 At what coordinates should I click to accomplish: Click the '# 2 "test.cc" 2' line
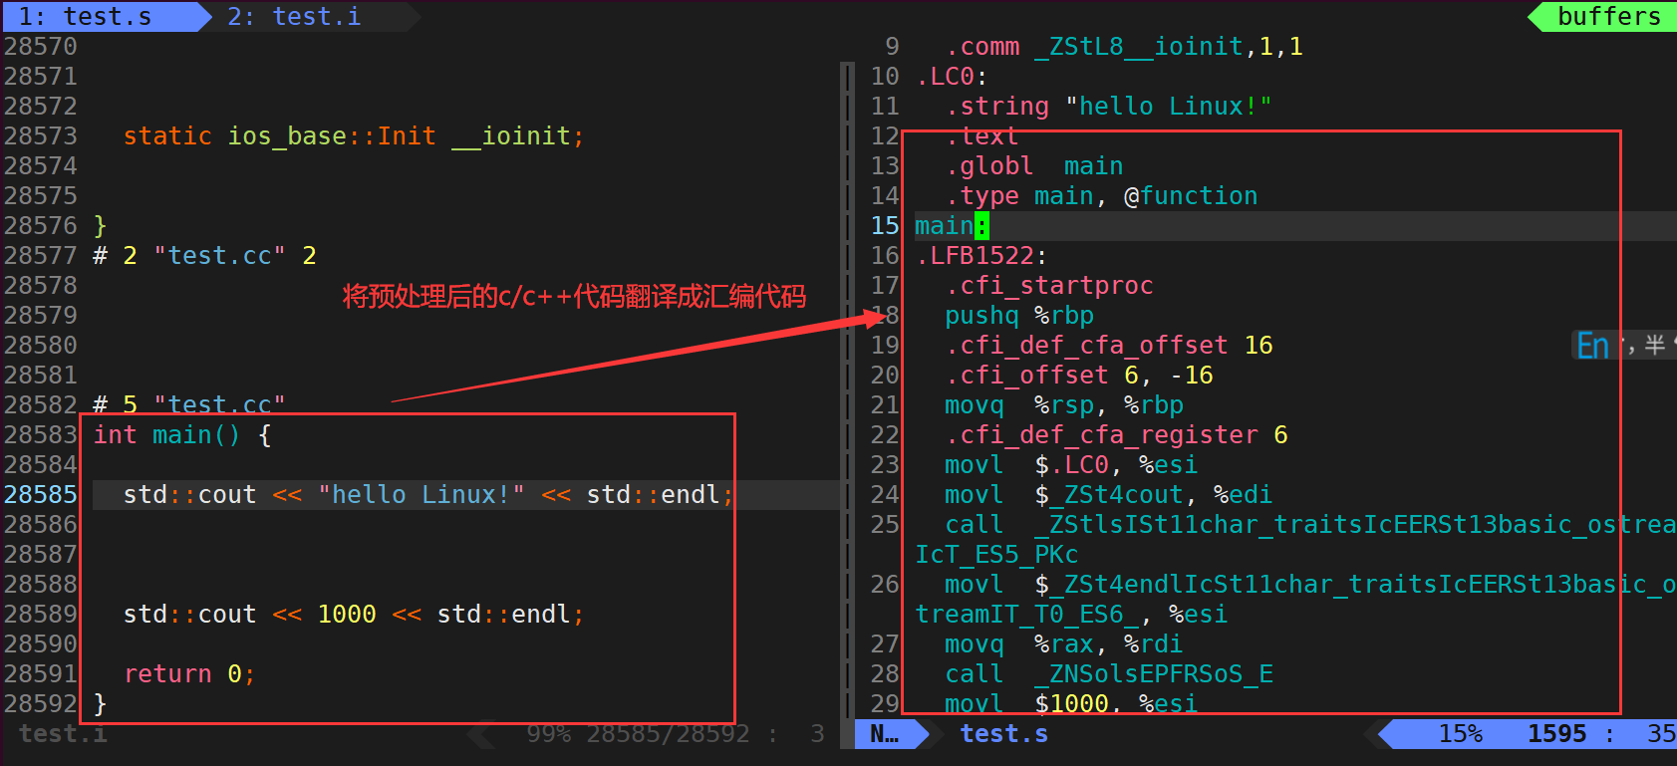click(x=204, y=256)
